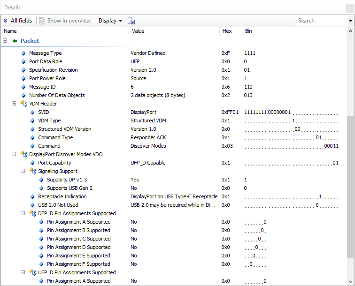Screen dimensions: 355x286
Task: Open the Display dropdown menu
Action: 110,21
